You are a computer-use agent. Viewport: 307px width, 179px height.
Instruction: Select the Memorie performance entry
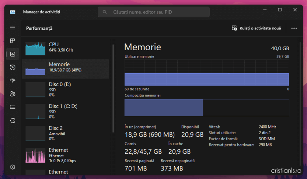66,69
